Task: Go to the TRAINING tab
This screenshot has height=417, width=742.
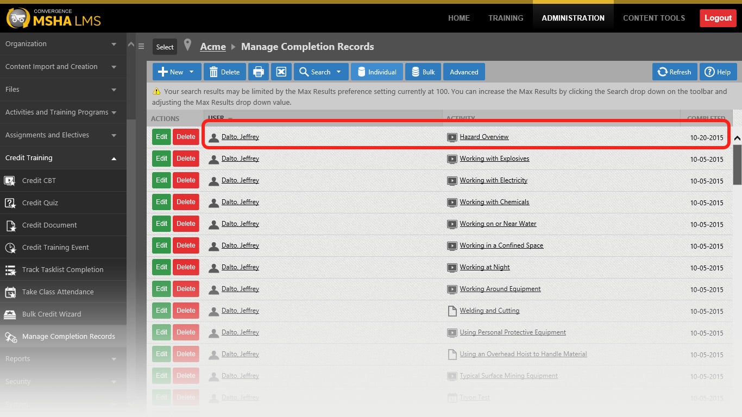Action: [x=505, y=18]
